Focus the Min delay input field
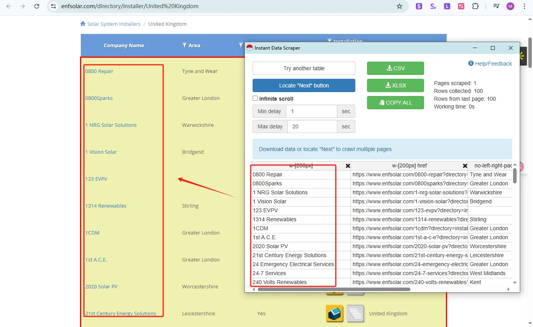The width and height of the screenshot is (533, 327). point(312,111)
